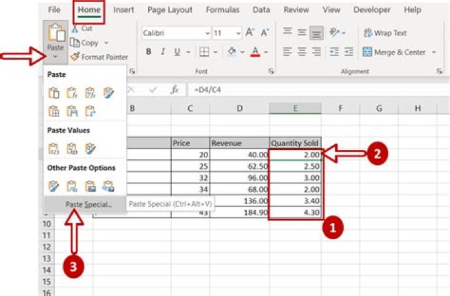Click Merge & Center button

point(394,52)
